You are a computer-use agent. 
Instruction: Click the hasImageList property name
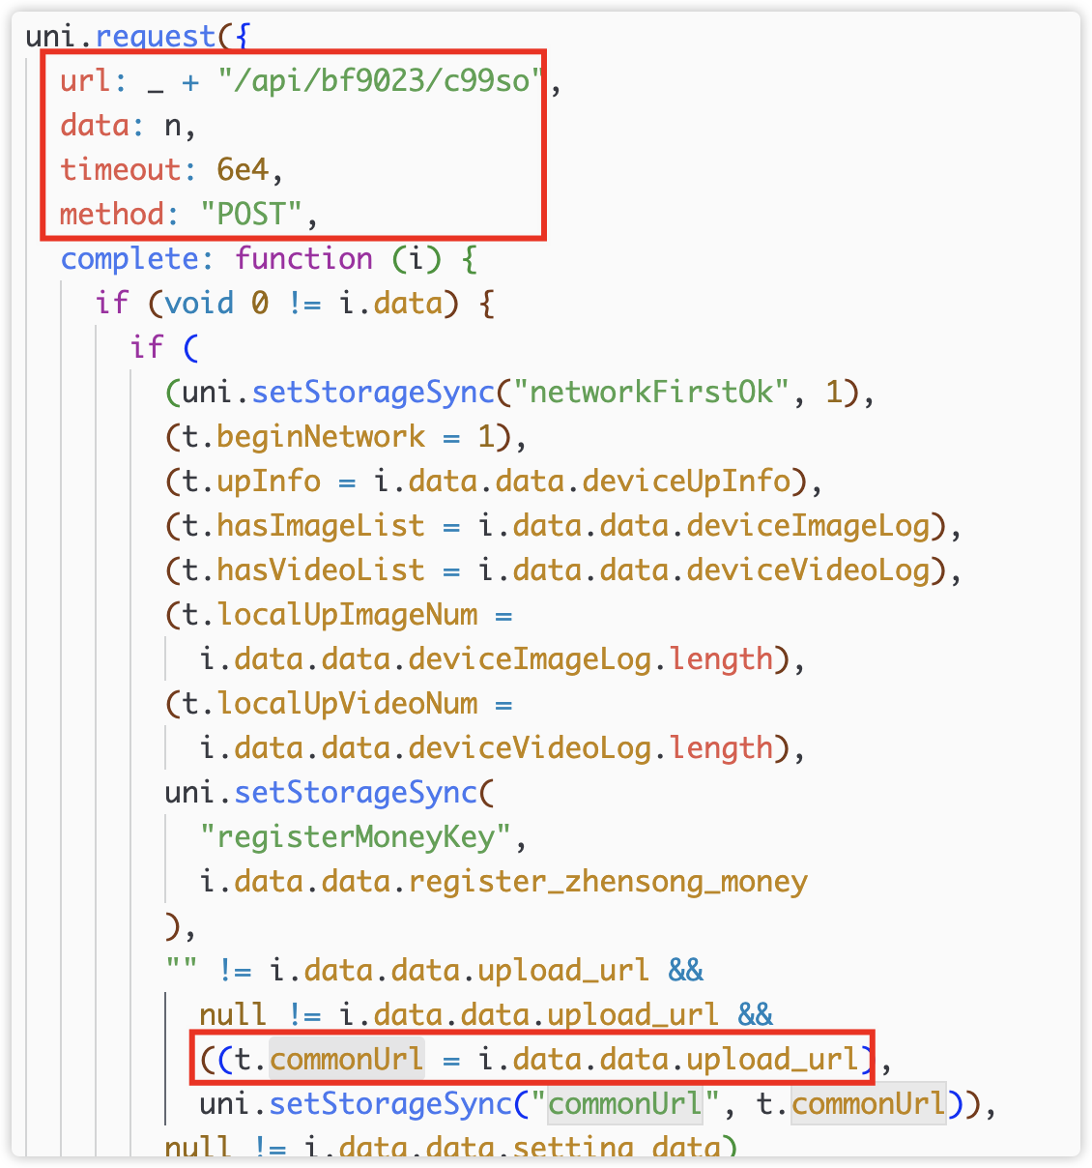point(320,525)
